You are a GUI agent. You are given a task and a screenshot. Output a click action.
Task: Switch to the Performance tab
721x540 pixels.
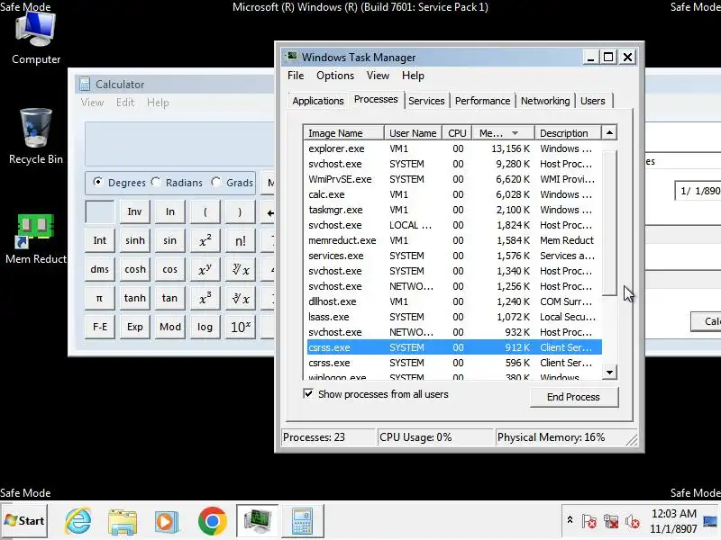[x=482, y=101]
